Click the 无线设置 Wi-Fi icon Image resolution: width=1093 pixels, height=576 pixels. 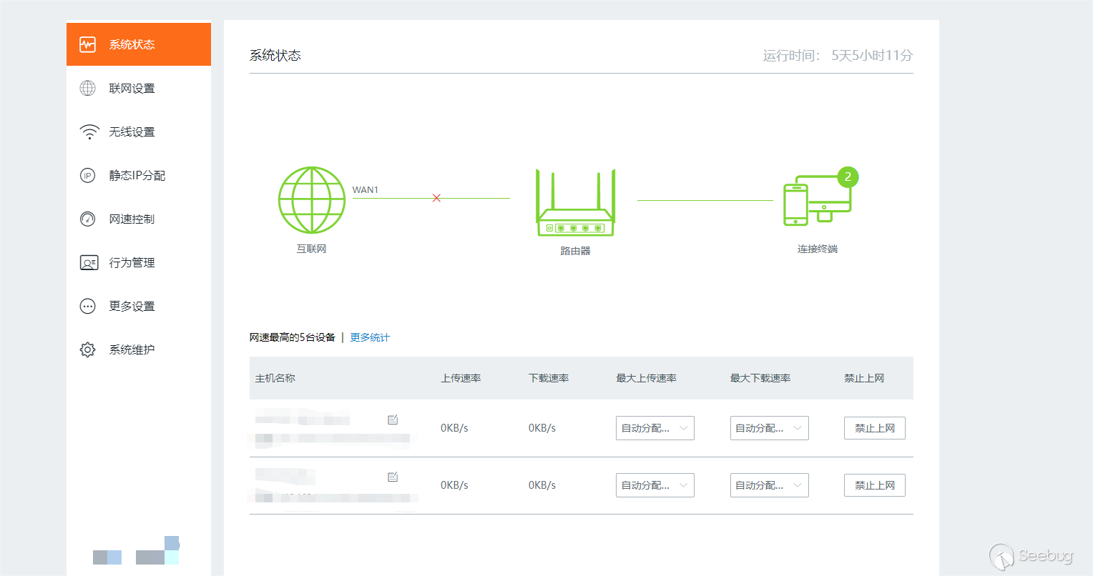pyautogui.click(x=89, y=131)
